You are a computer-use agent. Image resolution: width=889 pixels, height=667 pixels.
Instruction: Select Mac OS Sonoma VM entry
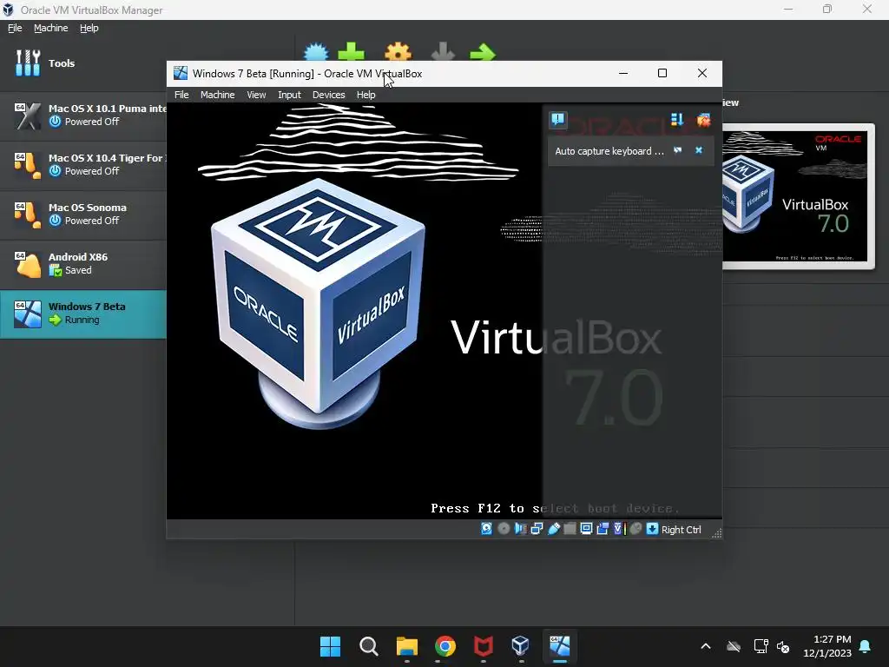(x=83, y=215)
